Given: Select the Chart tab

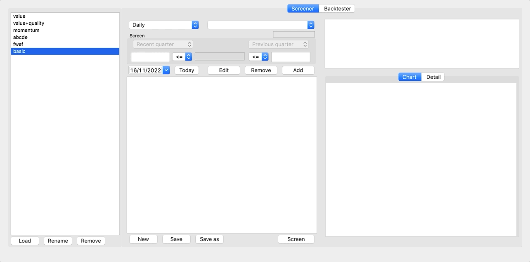Looking at the screenshot, I should tap(409, 77).
